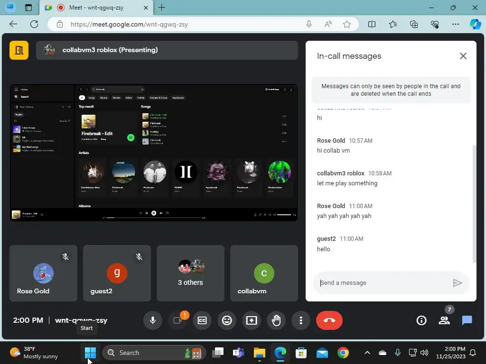Open a new browser tab
This screenshot has height=364, width=486.
point(161,8)
